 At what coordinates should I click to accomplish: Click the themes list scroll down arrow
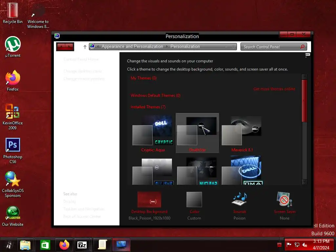click(304, 182)
